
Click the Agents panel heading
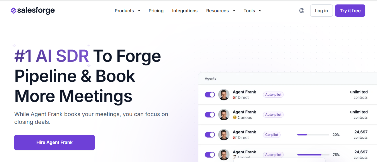(x=210, y=78)
